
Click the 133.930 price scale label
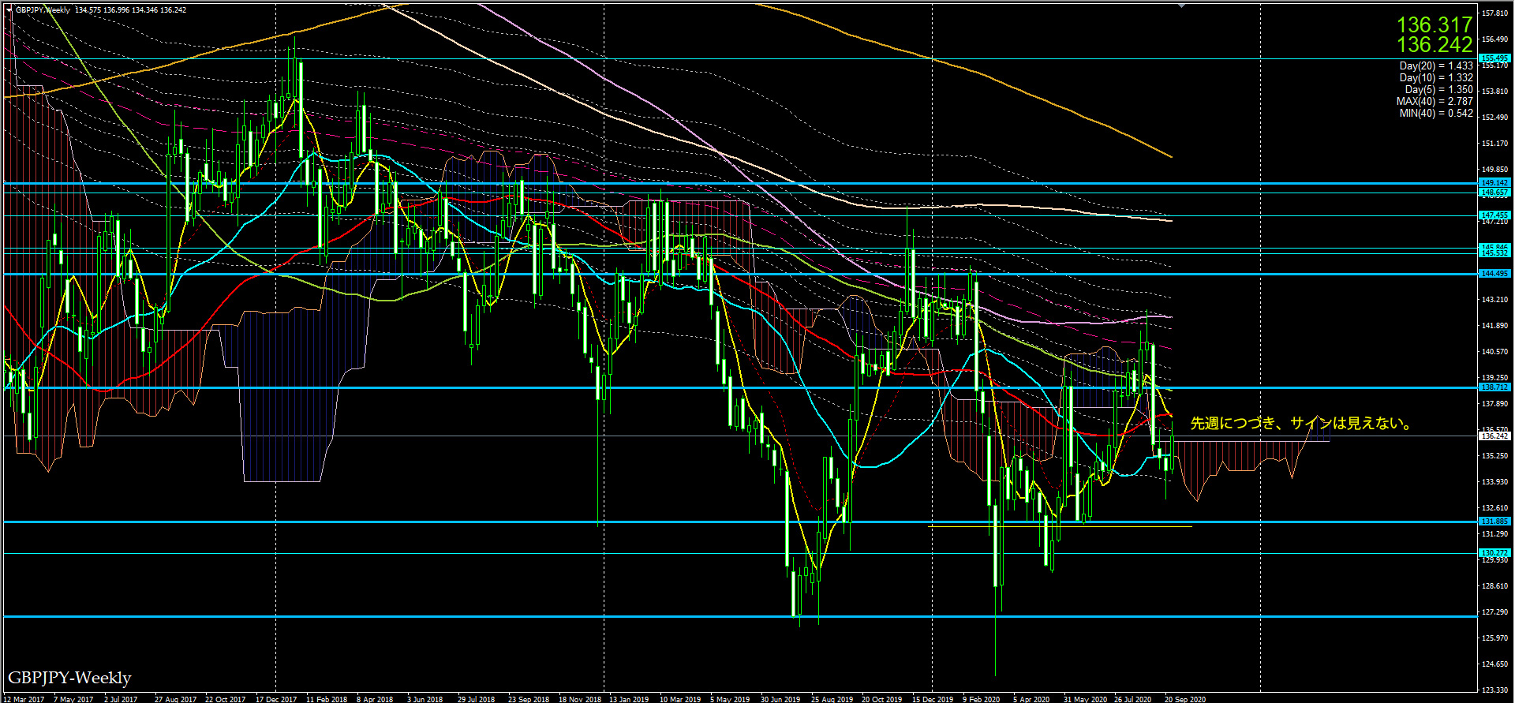(x=1495, y=482)
